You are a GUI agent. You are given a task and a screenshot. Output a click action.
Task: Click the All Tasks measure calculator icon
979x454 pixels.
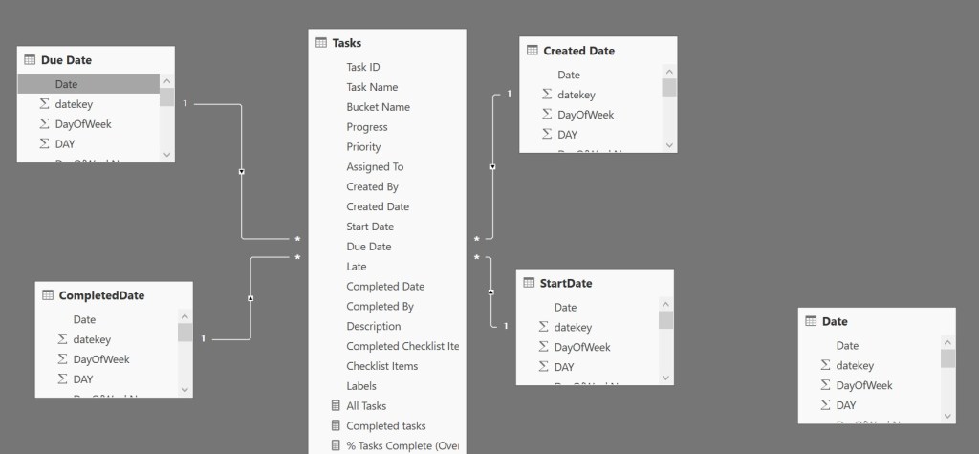click(335, 406)
